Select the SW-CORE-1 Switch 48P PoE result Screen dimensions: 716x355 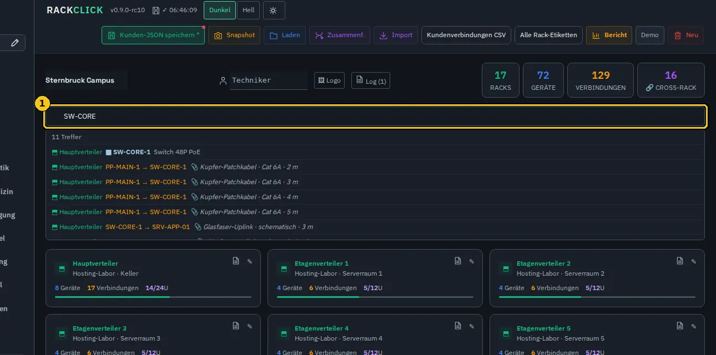click(x=375, y=152)
